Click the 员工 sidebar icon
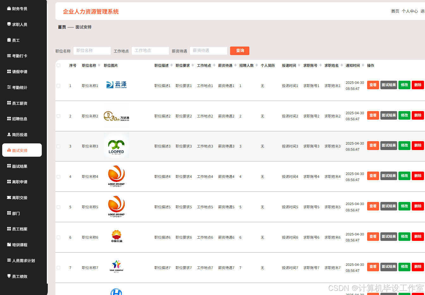Image resolution: width=425 pixels, height=295 pixels. (x=9, y=40)
